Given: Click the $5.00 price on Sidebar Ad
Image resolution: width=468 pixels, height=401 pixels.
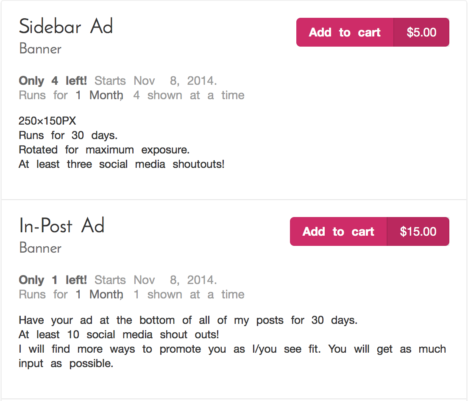Looking at the screenshot, I should [x=421, y=32].
